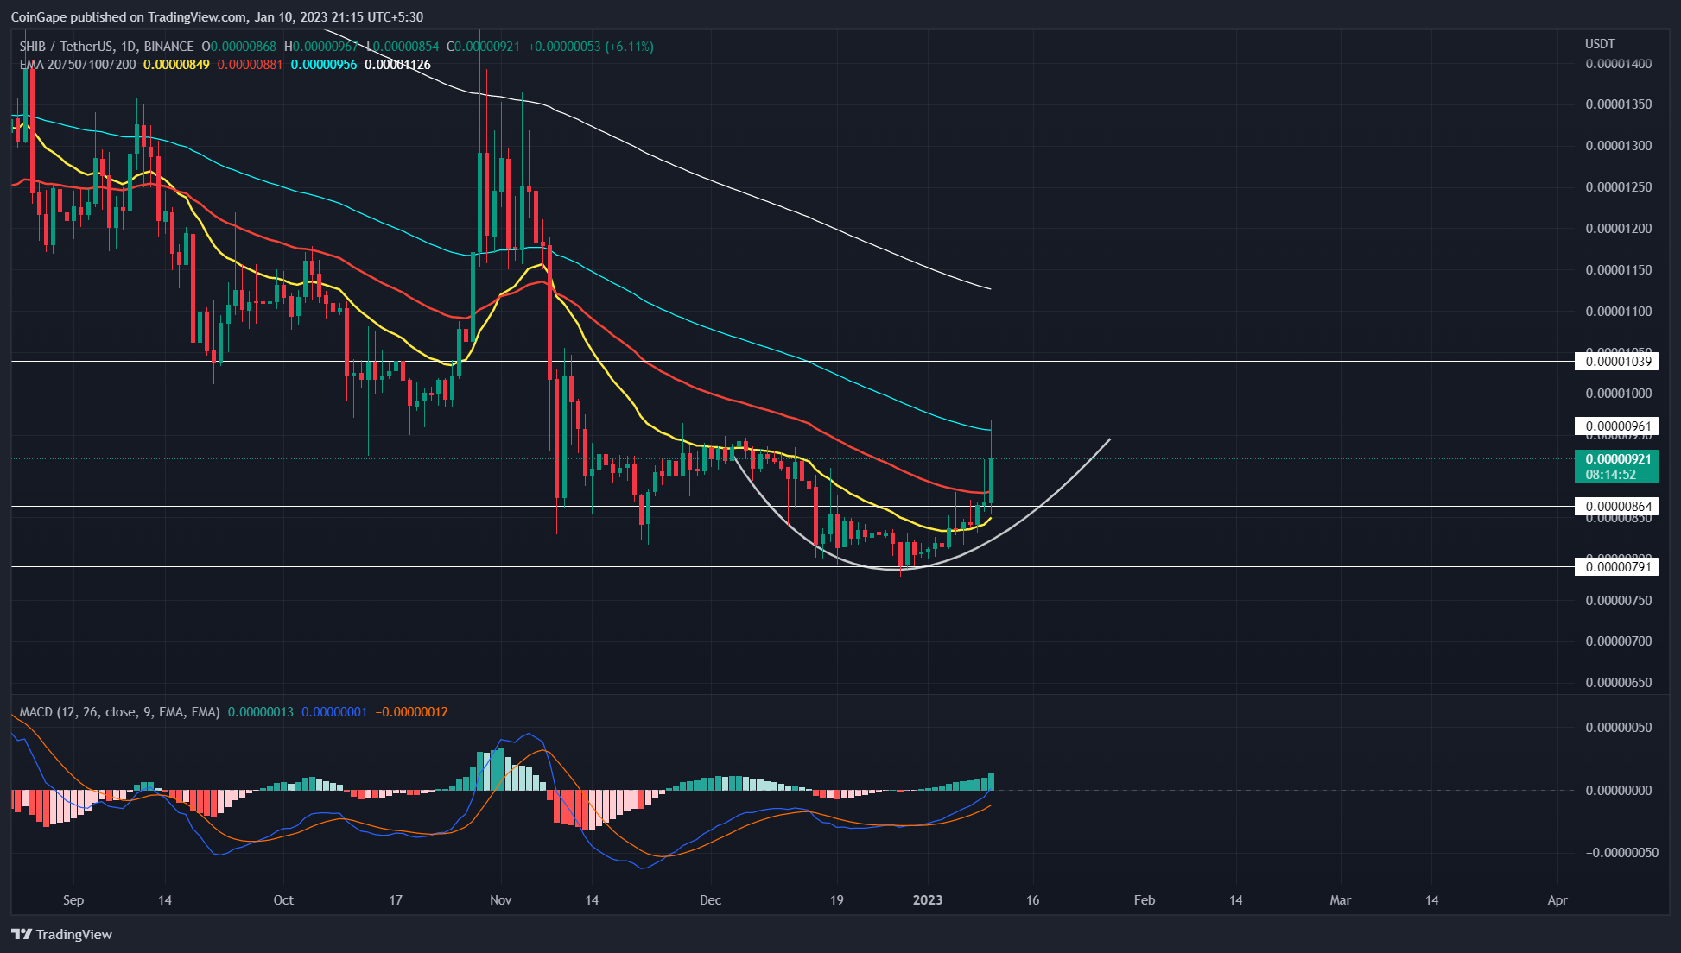This screenshot has height=953, width=1681.
Task: Click the +0.00000053 (+6.11%) change value
Action: pos(591,47)
